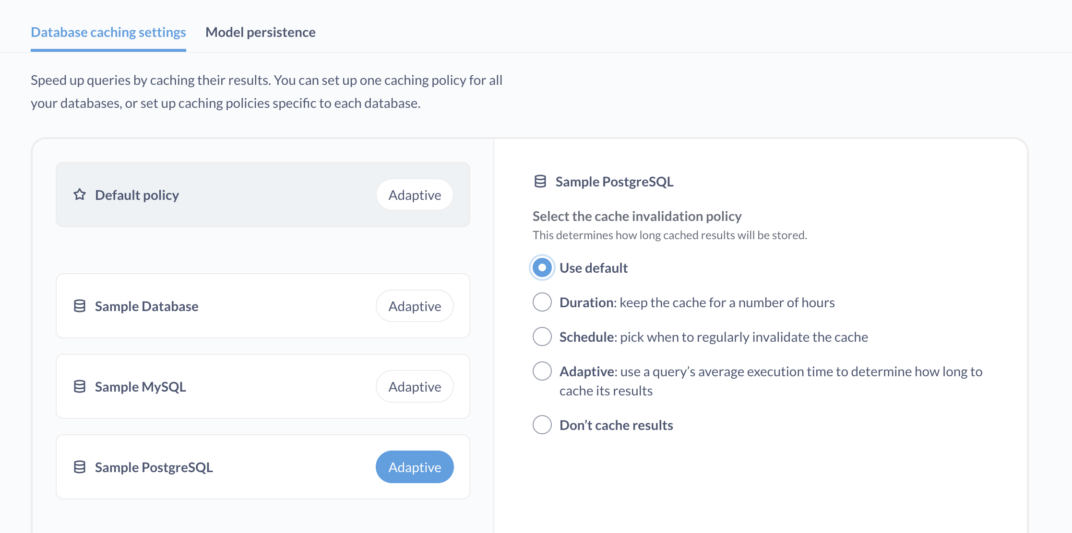Click the highlighted Adaptive button for Sample PostgreSQL
The height and width of the screenshot is (533, 1072).
pos(415,467)
